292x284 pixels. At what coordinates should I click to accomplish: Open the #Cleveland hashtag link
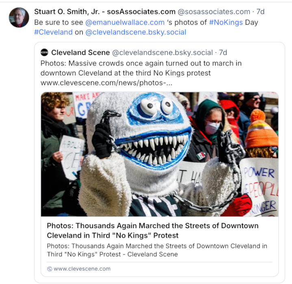[53, 32]
